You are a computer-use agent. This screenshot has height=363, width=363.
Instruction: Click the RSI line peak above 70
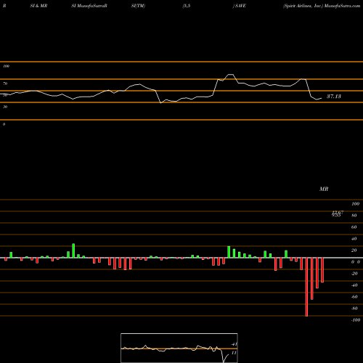[x=231, y=75]
